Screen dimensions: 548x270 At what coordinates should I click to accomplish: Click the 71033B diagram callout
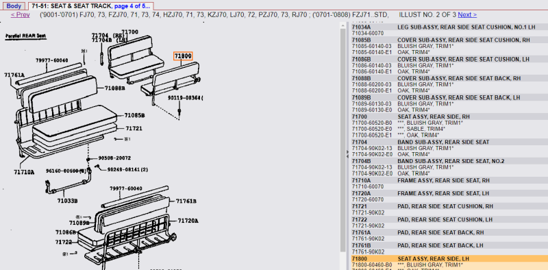tap(67, 201)
